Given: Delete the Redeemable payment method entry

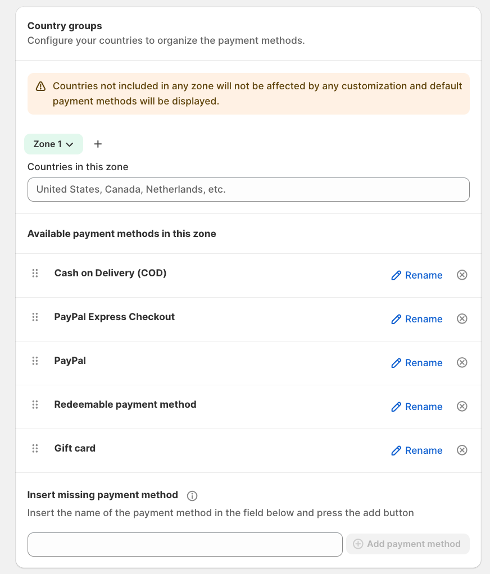Looking at the screenshot, I should (x=462, y=406).
